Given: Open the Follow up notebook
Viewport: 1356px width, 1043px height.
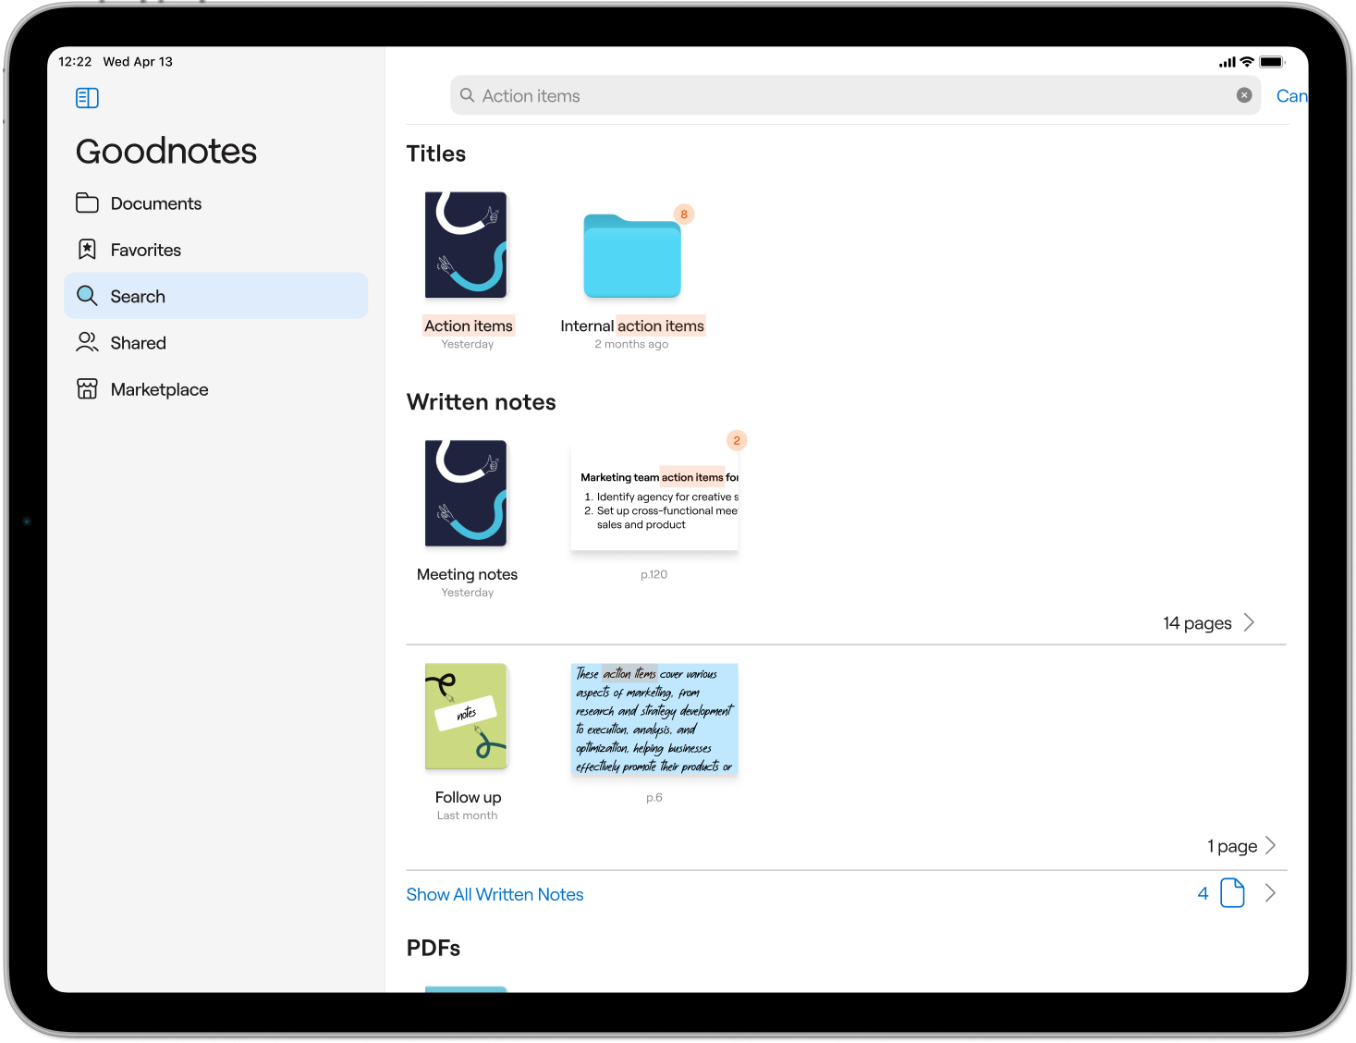Looking at the screenshot, I should (467, 717).
